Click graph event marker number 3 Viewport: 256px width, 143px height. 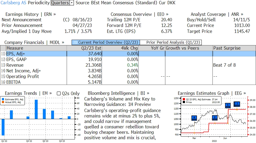[x=237, y=104]
